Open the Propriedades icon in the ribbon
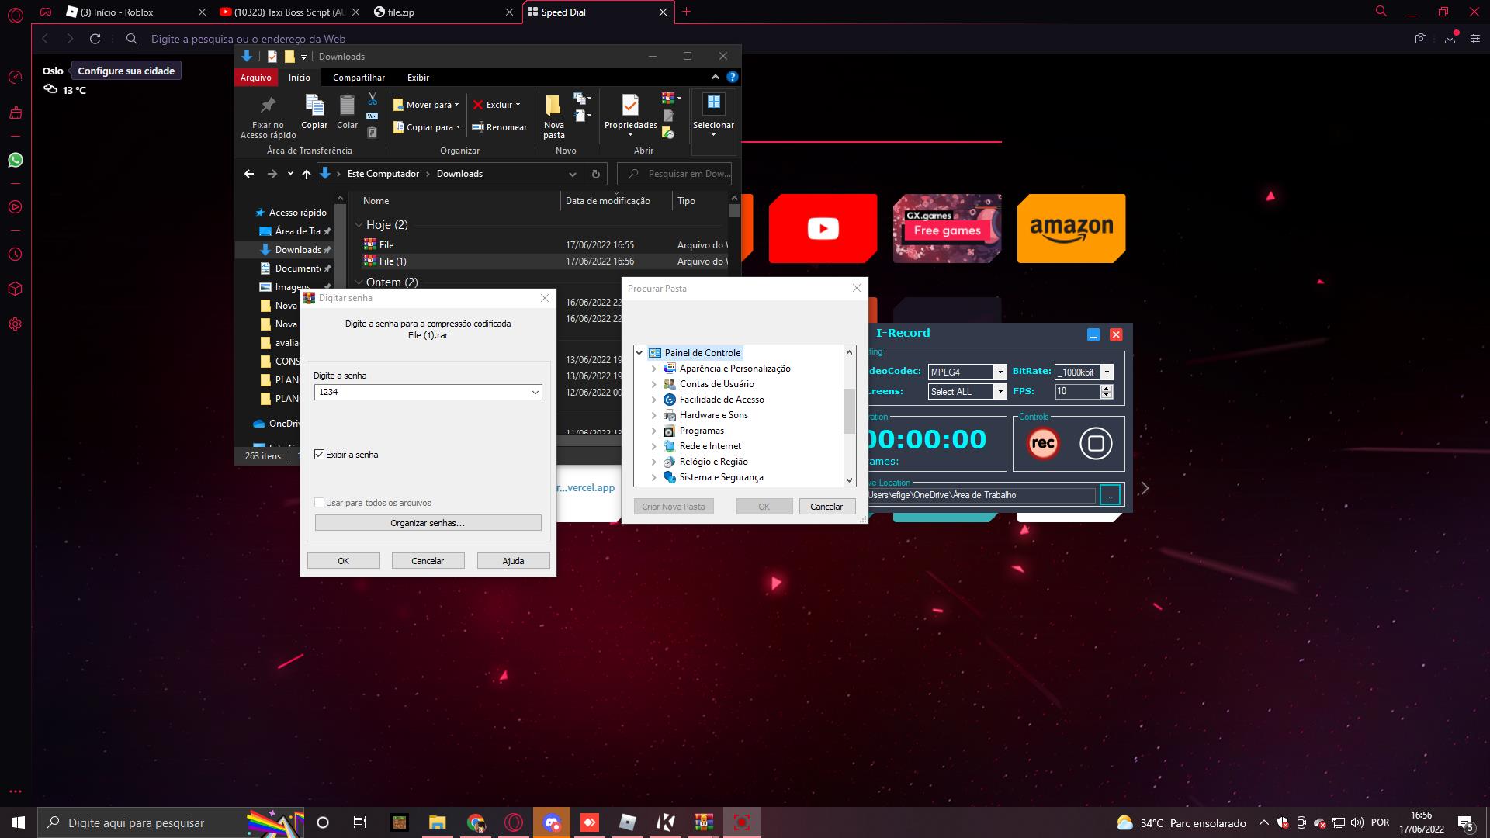The width and height of the screenshot is (1490, 838). pyautogui.click(x=630, y=106)
